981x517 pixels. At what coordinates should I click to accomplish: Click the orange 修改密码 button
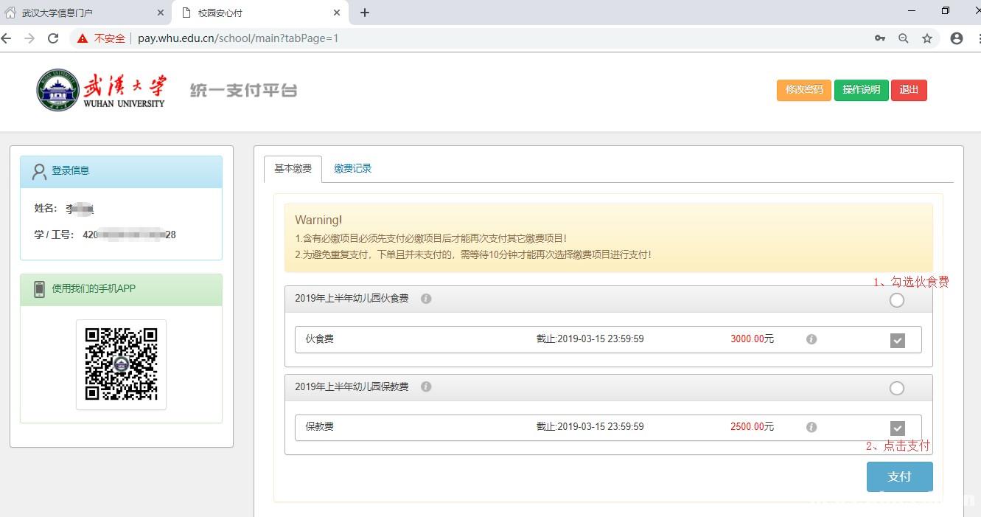(803, 90)
